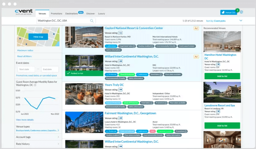Click View more details under rates chart
The image size is (256, 149).
point(25,120)
